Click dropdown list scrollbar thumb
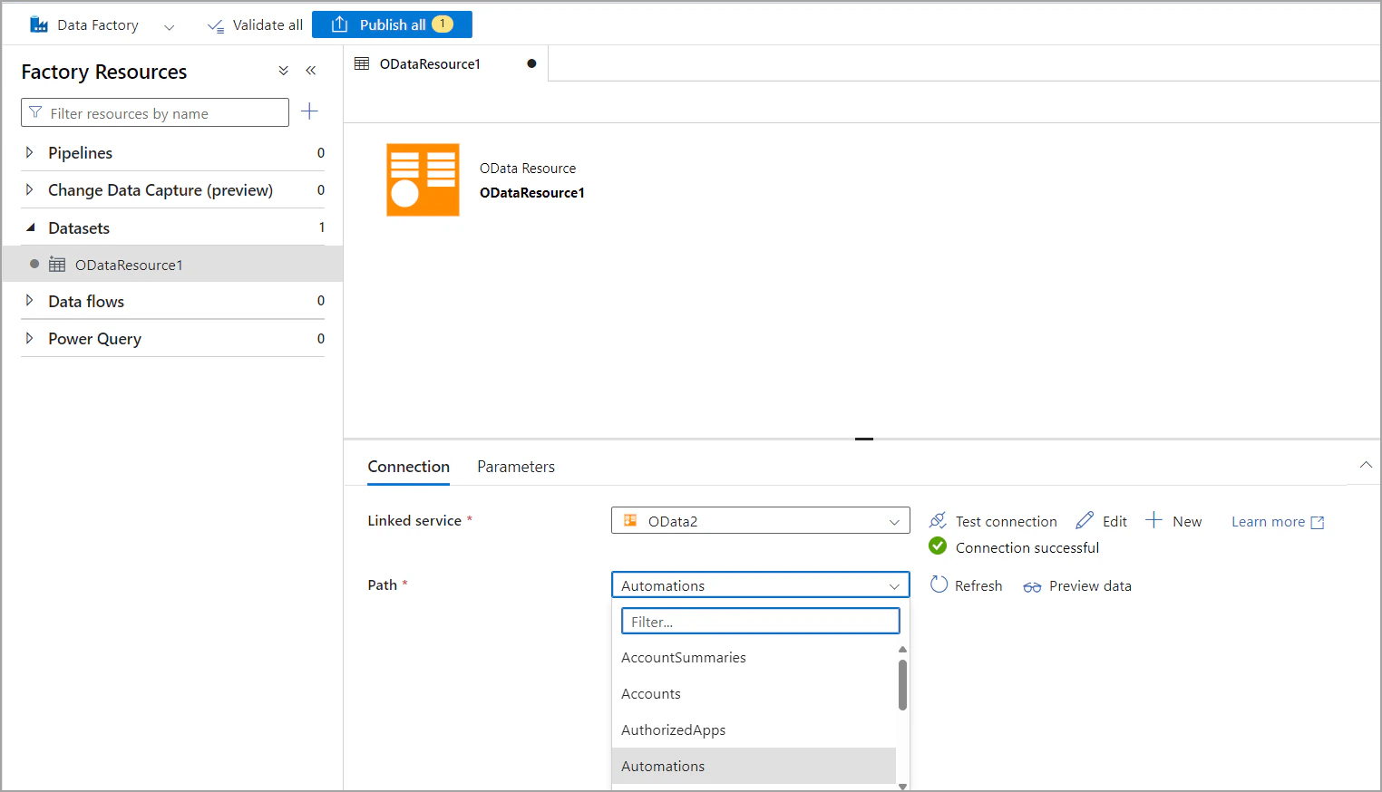Image resolution: width=1382 pixels, height=792 pixels. point(902,685)
